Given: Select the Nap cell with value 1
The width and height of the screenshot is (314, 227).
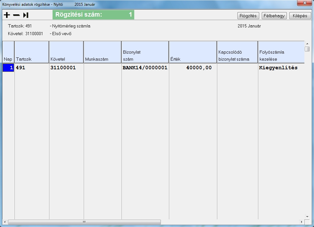Looking at the screenshot, I should [8, 68].
